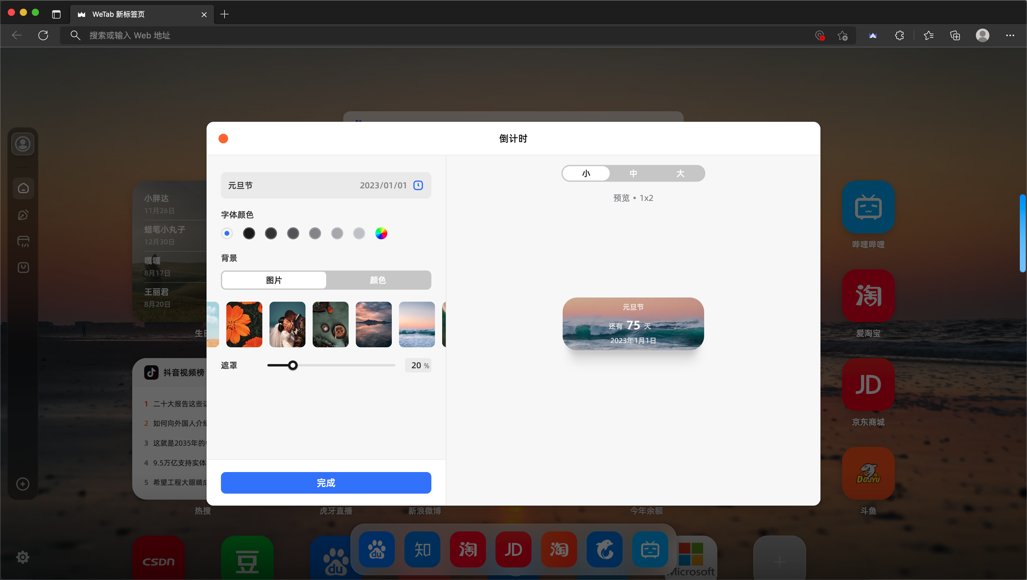Open the date picker clock icon
Screen dimensions: 1027x580
[x=418, y=185]
